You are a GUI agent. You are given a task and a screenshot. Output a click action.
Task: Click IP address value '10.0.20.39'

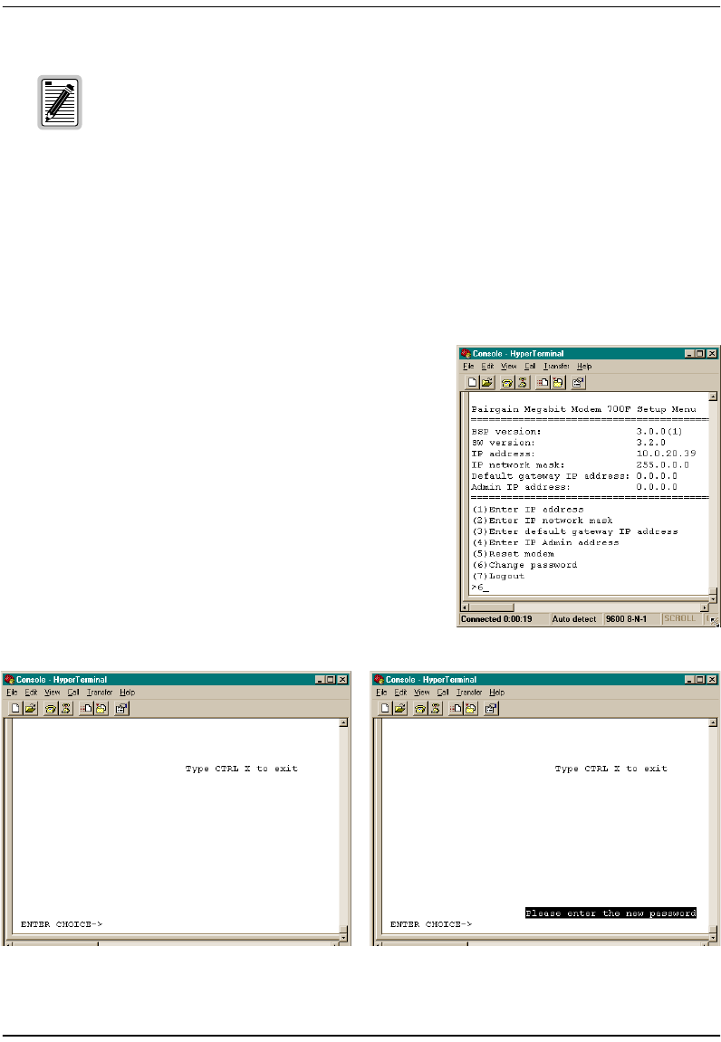pos(666,454)
